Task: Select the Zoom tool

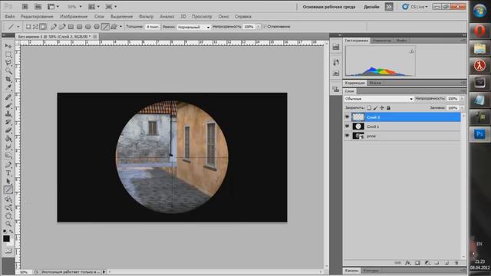Action: (8, 224)
